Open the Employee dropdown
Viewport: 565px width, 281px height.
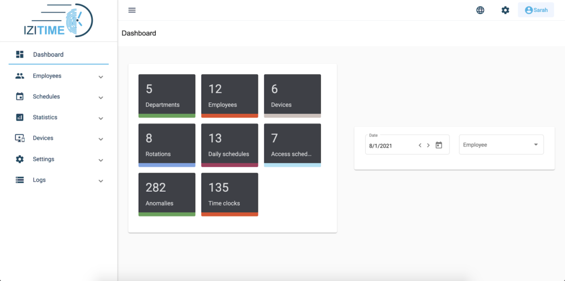pyautogui.click(x=501, y=145)
